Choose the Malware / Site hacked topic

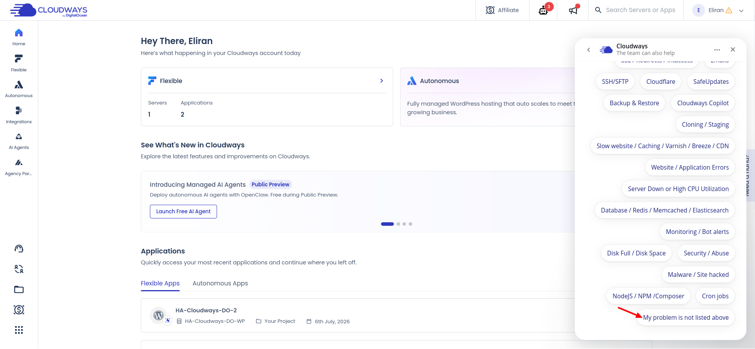[x=698, y=275]
